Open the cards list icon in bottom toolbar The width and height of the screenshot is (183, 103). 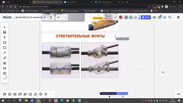click(25, 94)
